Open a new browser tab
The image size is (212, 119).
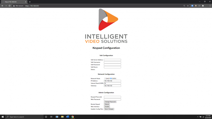(30, 2)
